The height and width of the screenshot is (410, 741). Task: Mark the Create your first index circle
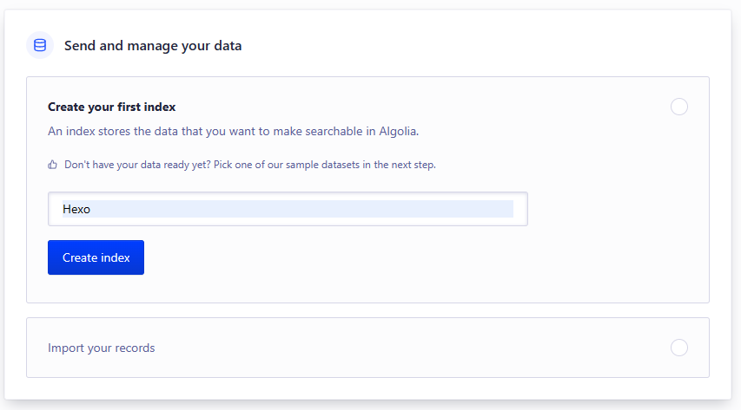tap(679, 107)
